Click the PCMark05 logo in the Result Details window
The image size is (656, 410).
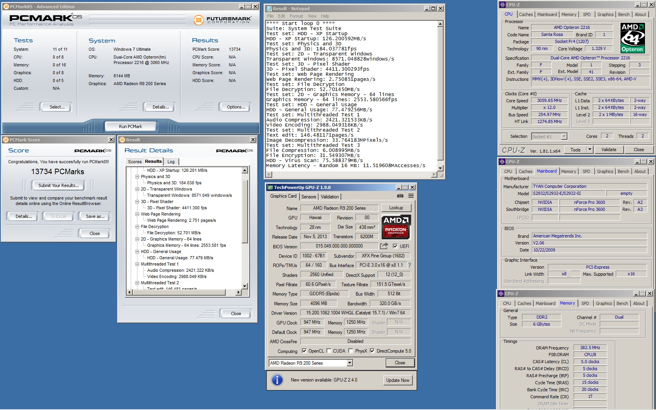coord(234,151)
